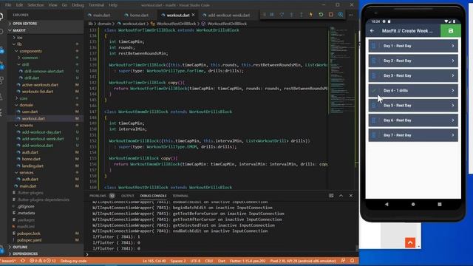Collapse the services folder
The image size is (473, 266).
(27, 172)
